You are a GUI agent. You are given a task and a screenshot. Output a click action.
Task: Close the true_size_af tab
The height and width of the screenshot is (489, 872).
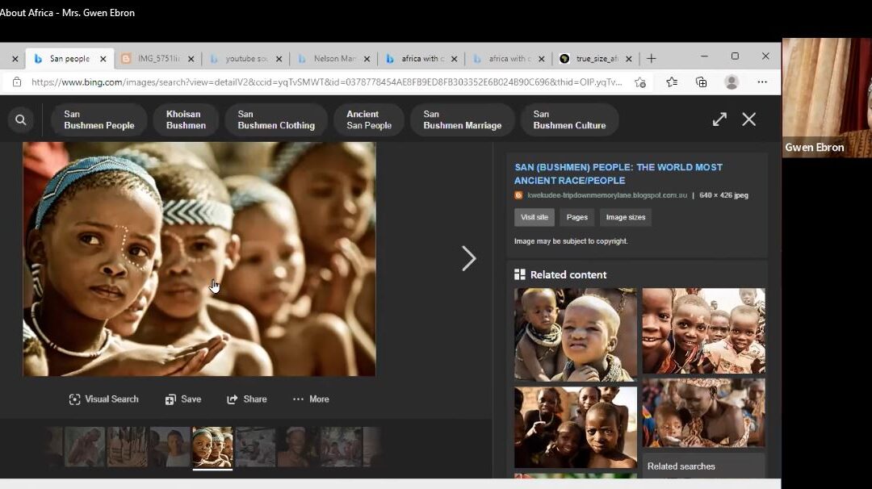point(628,58)
